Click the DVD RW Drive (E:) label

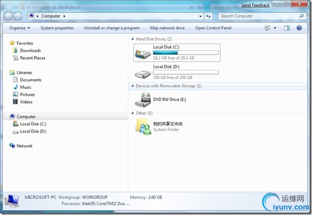coord(170,99)
